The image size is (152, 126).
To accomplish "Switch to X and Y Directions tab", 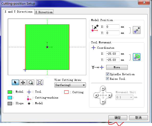I will tap(18, 12).
